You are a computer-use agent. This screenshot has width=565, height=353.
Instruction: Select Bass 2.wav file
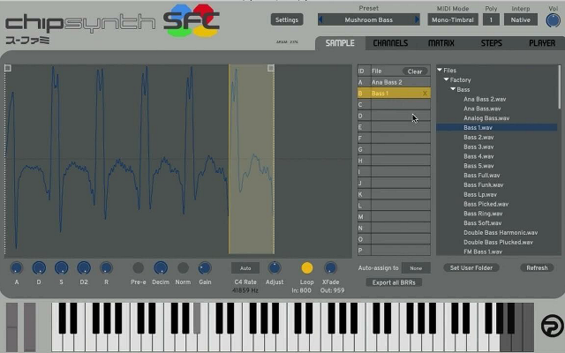coord(478,138)
